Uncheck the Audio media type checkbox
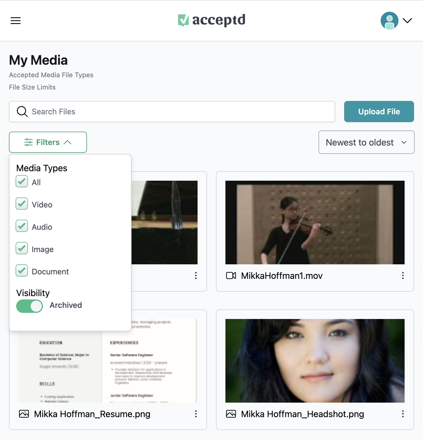Image resolution: width=423 pixels, height=440 pixels. (22, 226)
